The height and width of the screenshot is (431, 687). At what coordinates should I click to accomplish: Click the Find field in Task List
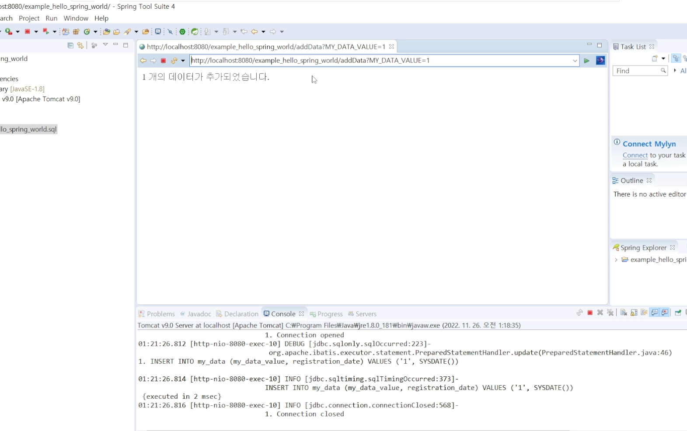pos(640,71)
